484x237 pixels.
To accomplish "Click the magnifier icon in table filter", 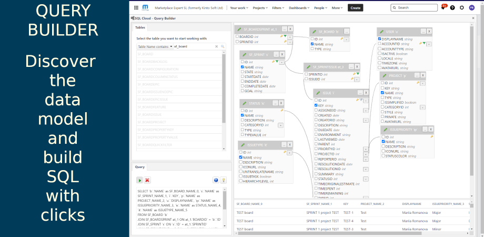I will tap(223, 46).
